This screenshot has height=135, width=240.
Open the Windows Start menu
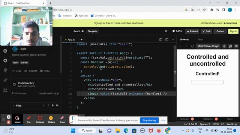point(73,130)
